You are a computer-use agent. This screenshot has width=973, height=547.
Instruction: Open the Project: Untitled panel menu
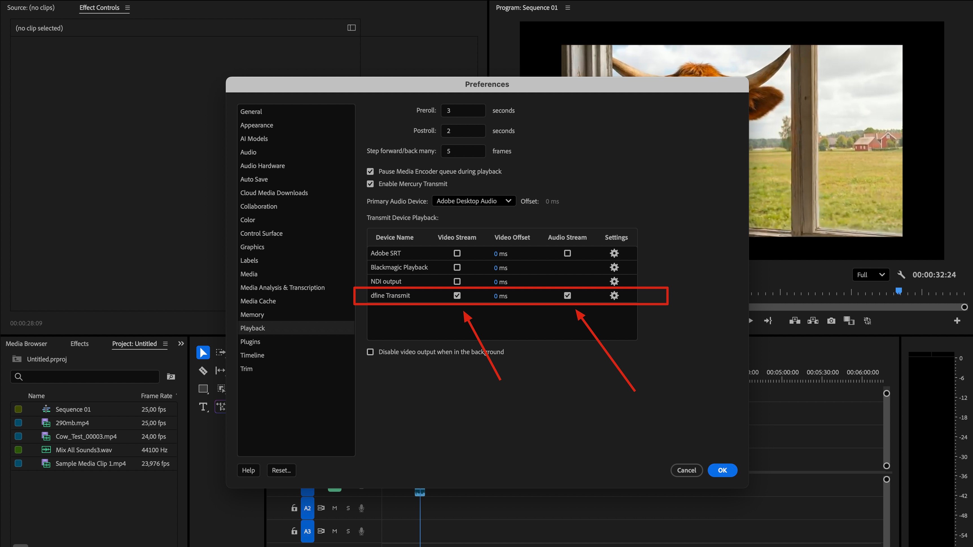click(x=165, y=343)
